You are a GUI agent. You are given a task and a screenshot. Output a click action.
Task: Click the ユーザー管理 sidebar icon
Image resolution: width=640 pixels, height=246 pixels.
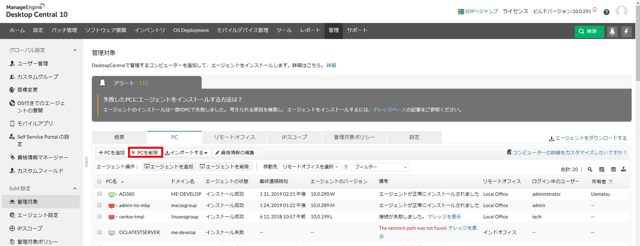pyautogui.click(x=12, y=63)
